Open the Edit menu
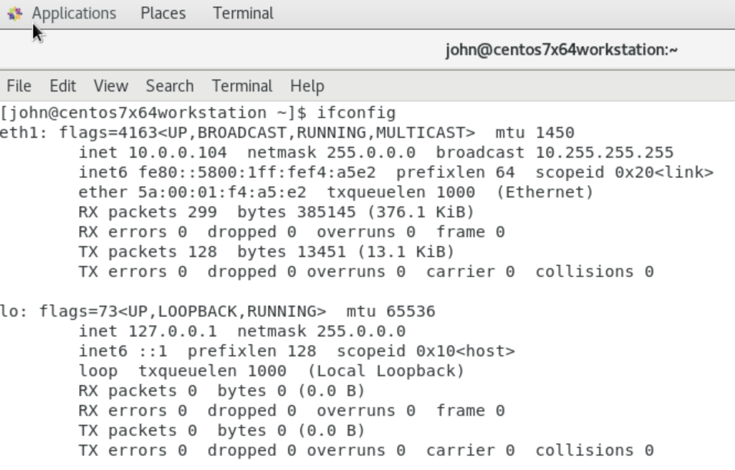This screenshot has width=735, height=470. tap(62, 86)
